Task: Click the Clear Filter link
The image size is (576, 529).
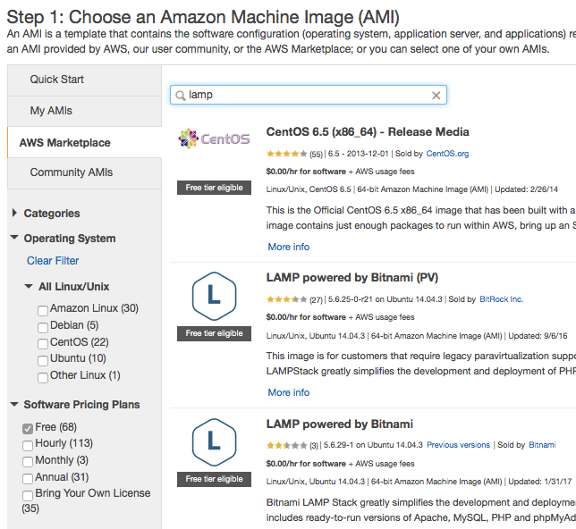Action: coord(53,261)
